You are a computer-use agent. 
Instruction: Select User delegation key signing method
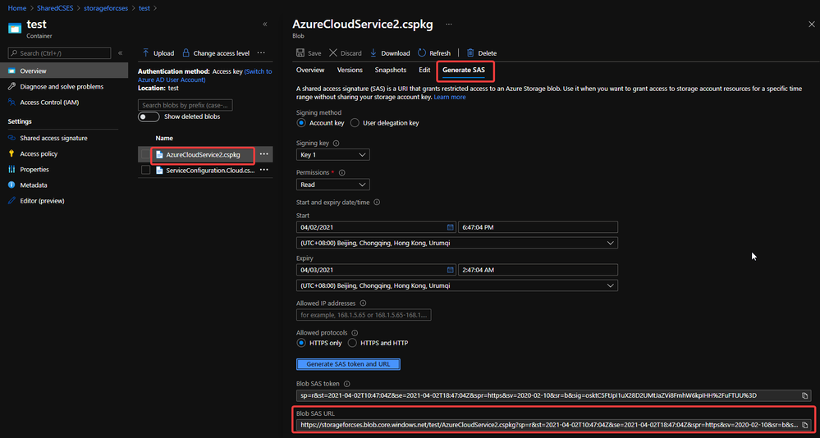pos(355,123)
